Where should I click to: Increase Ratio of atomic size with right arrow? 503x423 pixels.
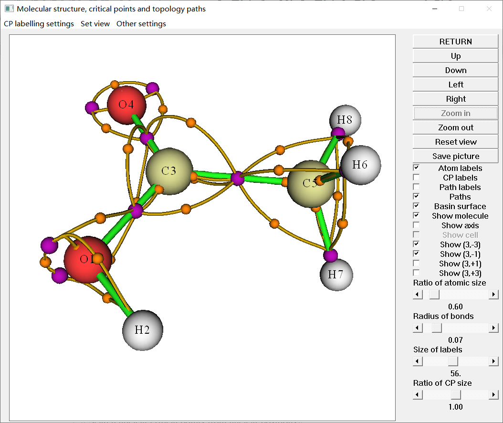point(493,294)
